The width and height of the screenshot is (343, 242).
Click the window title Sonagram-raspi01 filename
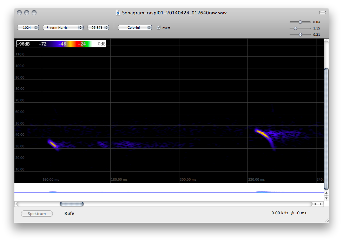tap(174, 13)
